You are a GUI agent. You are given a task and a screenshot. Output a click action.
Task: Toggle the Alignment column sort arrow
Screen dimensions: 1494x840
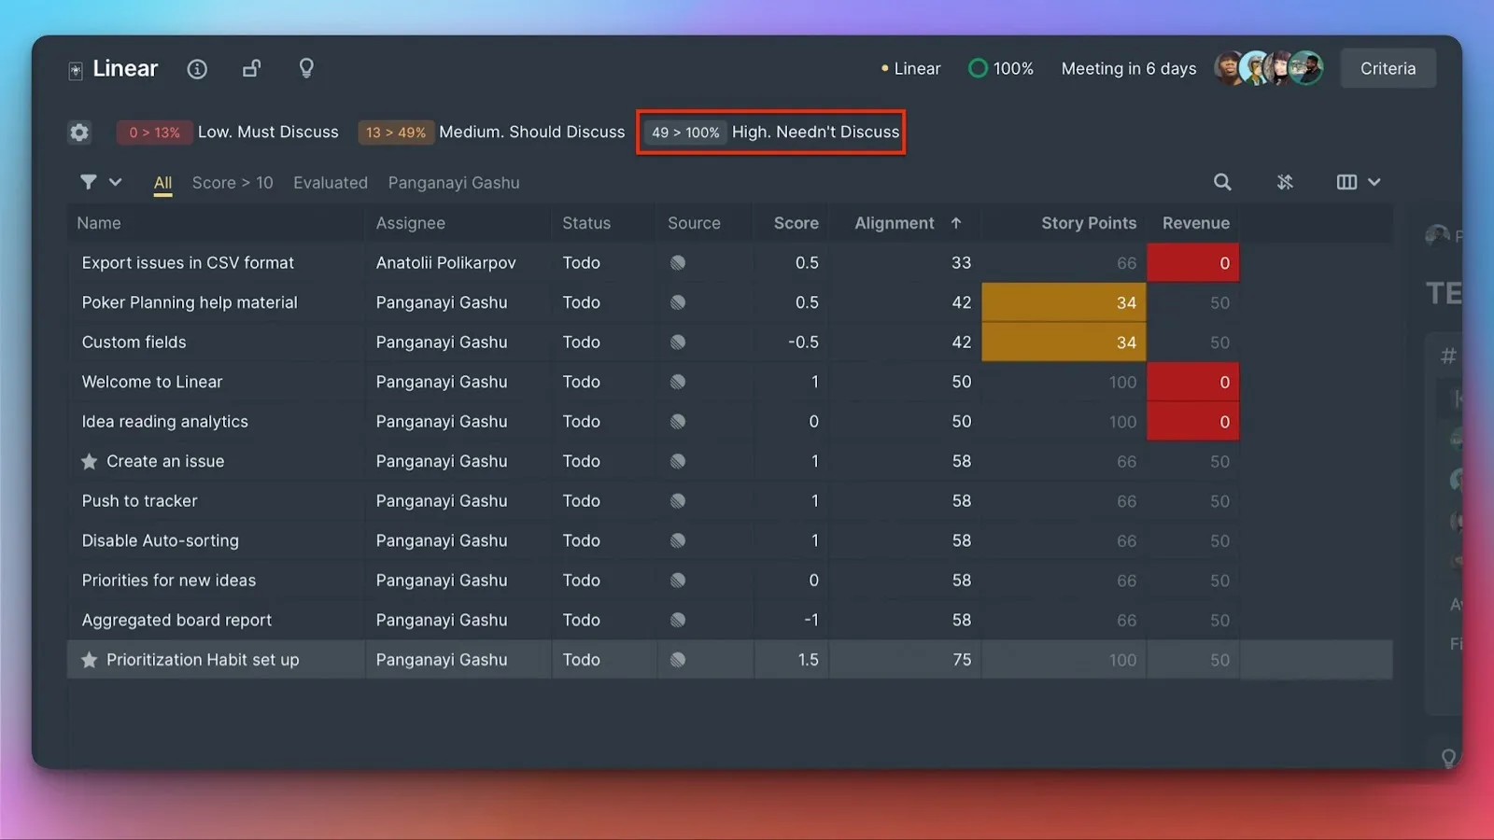(956, 223)
